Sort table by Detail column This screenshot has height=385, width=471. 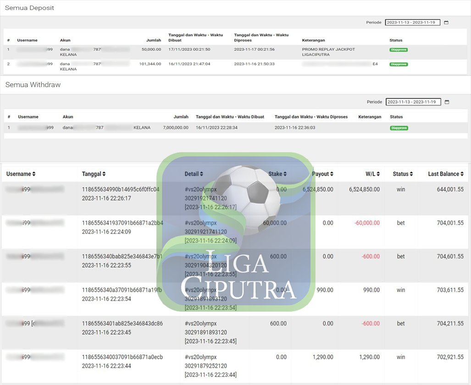coord(194,174)
